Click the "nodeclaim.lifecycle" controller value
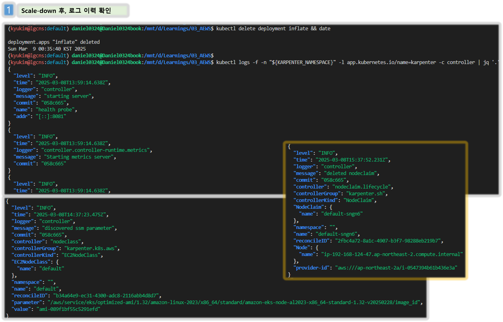Viewport: 503px width, 322px height. 361,187
